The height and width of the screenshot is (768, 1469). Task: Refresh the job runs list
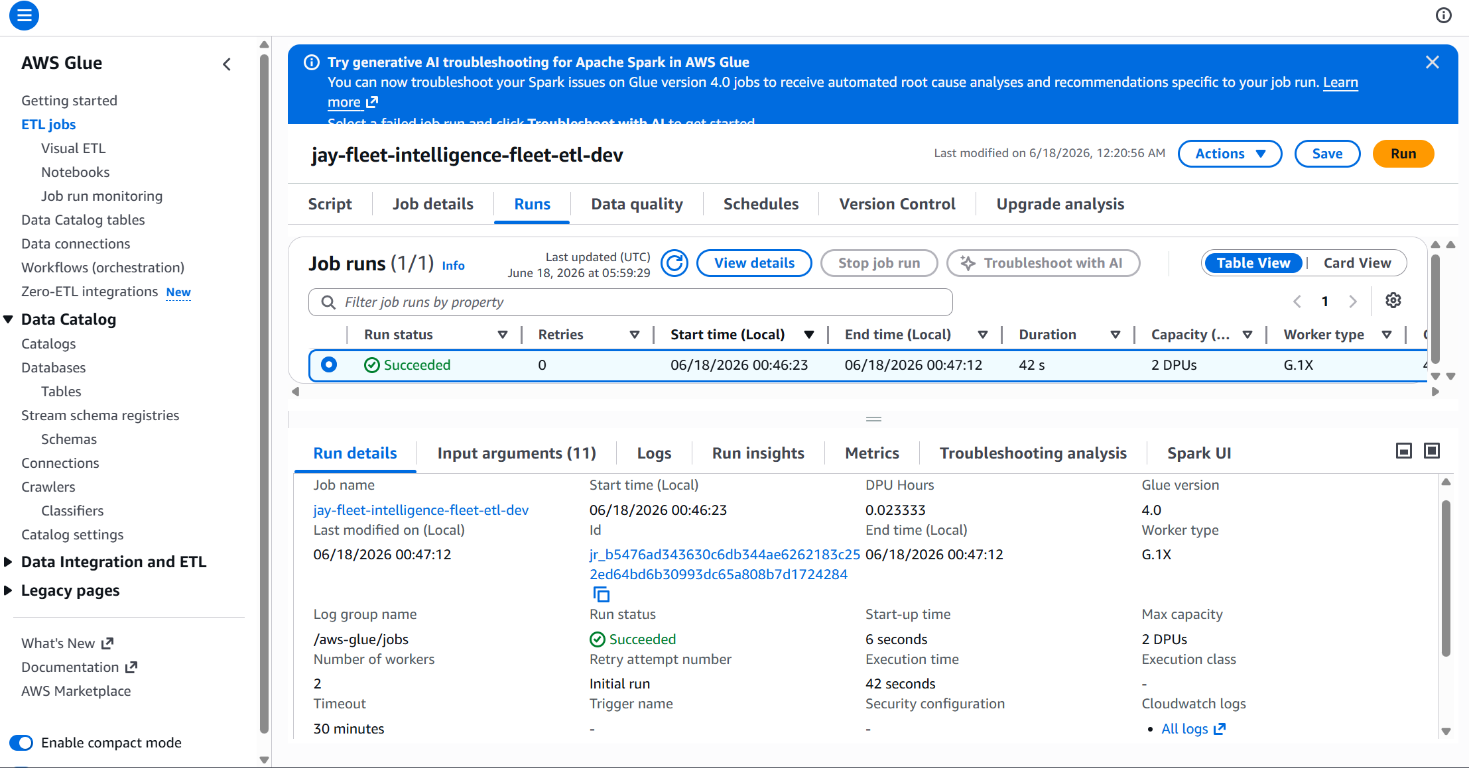click(674, 263)
